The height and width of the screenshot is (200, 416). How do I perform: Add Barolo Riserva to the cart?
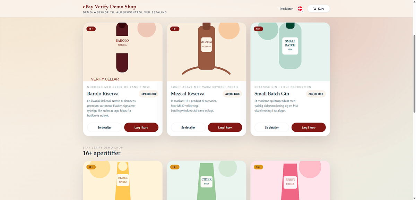[x=141, y=127]
